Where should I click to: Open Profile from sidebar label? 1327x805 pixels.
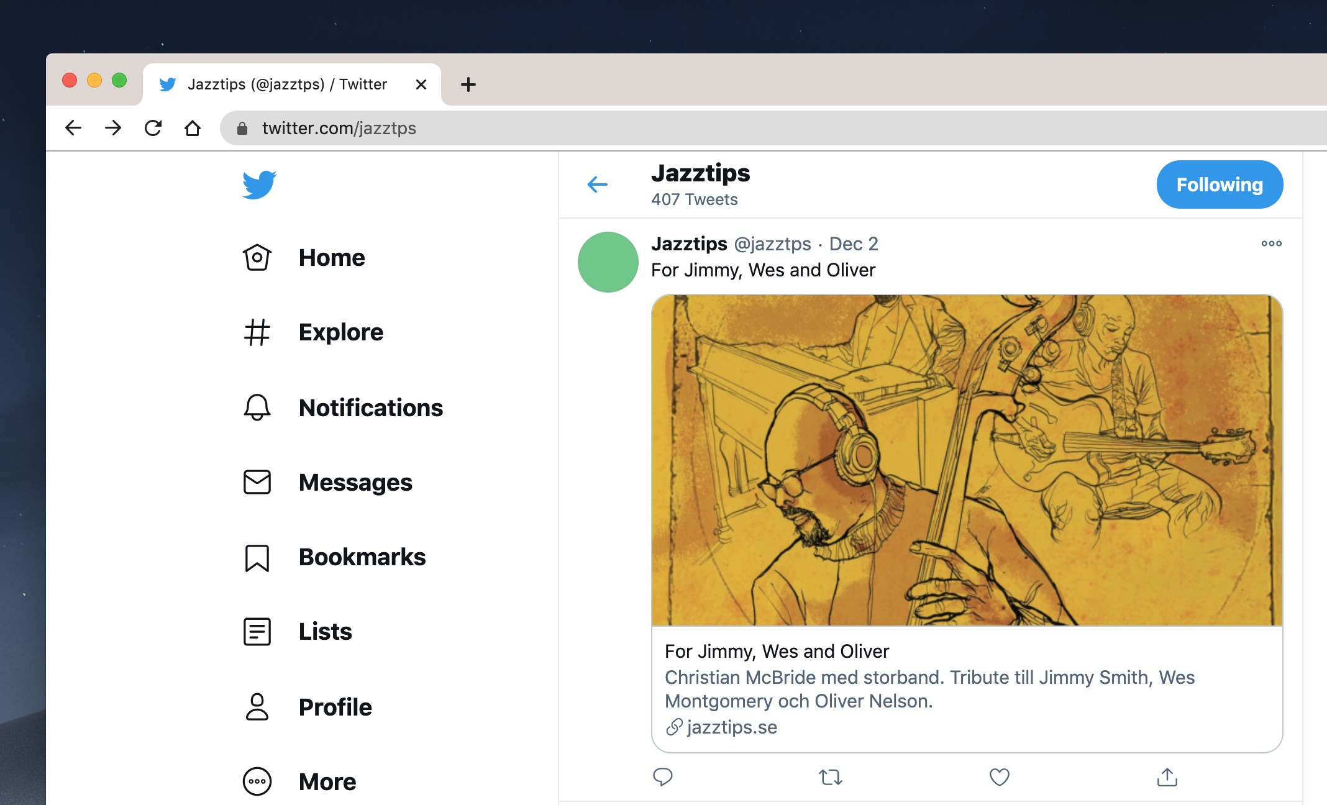point(335,707)
